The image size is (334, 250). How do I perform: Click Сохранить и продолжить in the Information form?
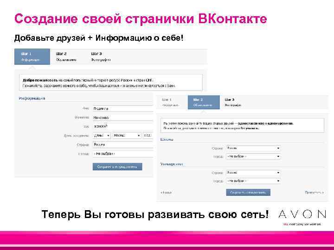pyautogui.click(x=117, y=167)
